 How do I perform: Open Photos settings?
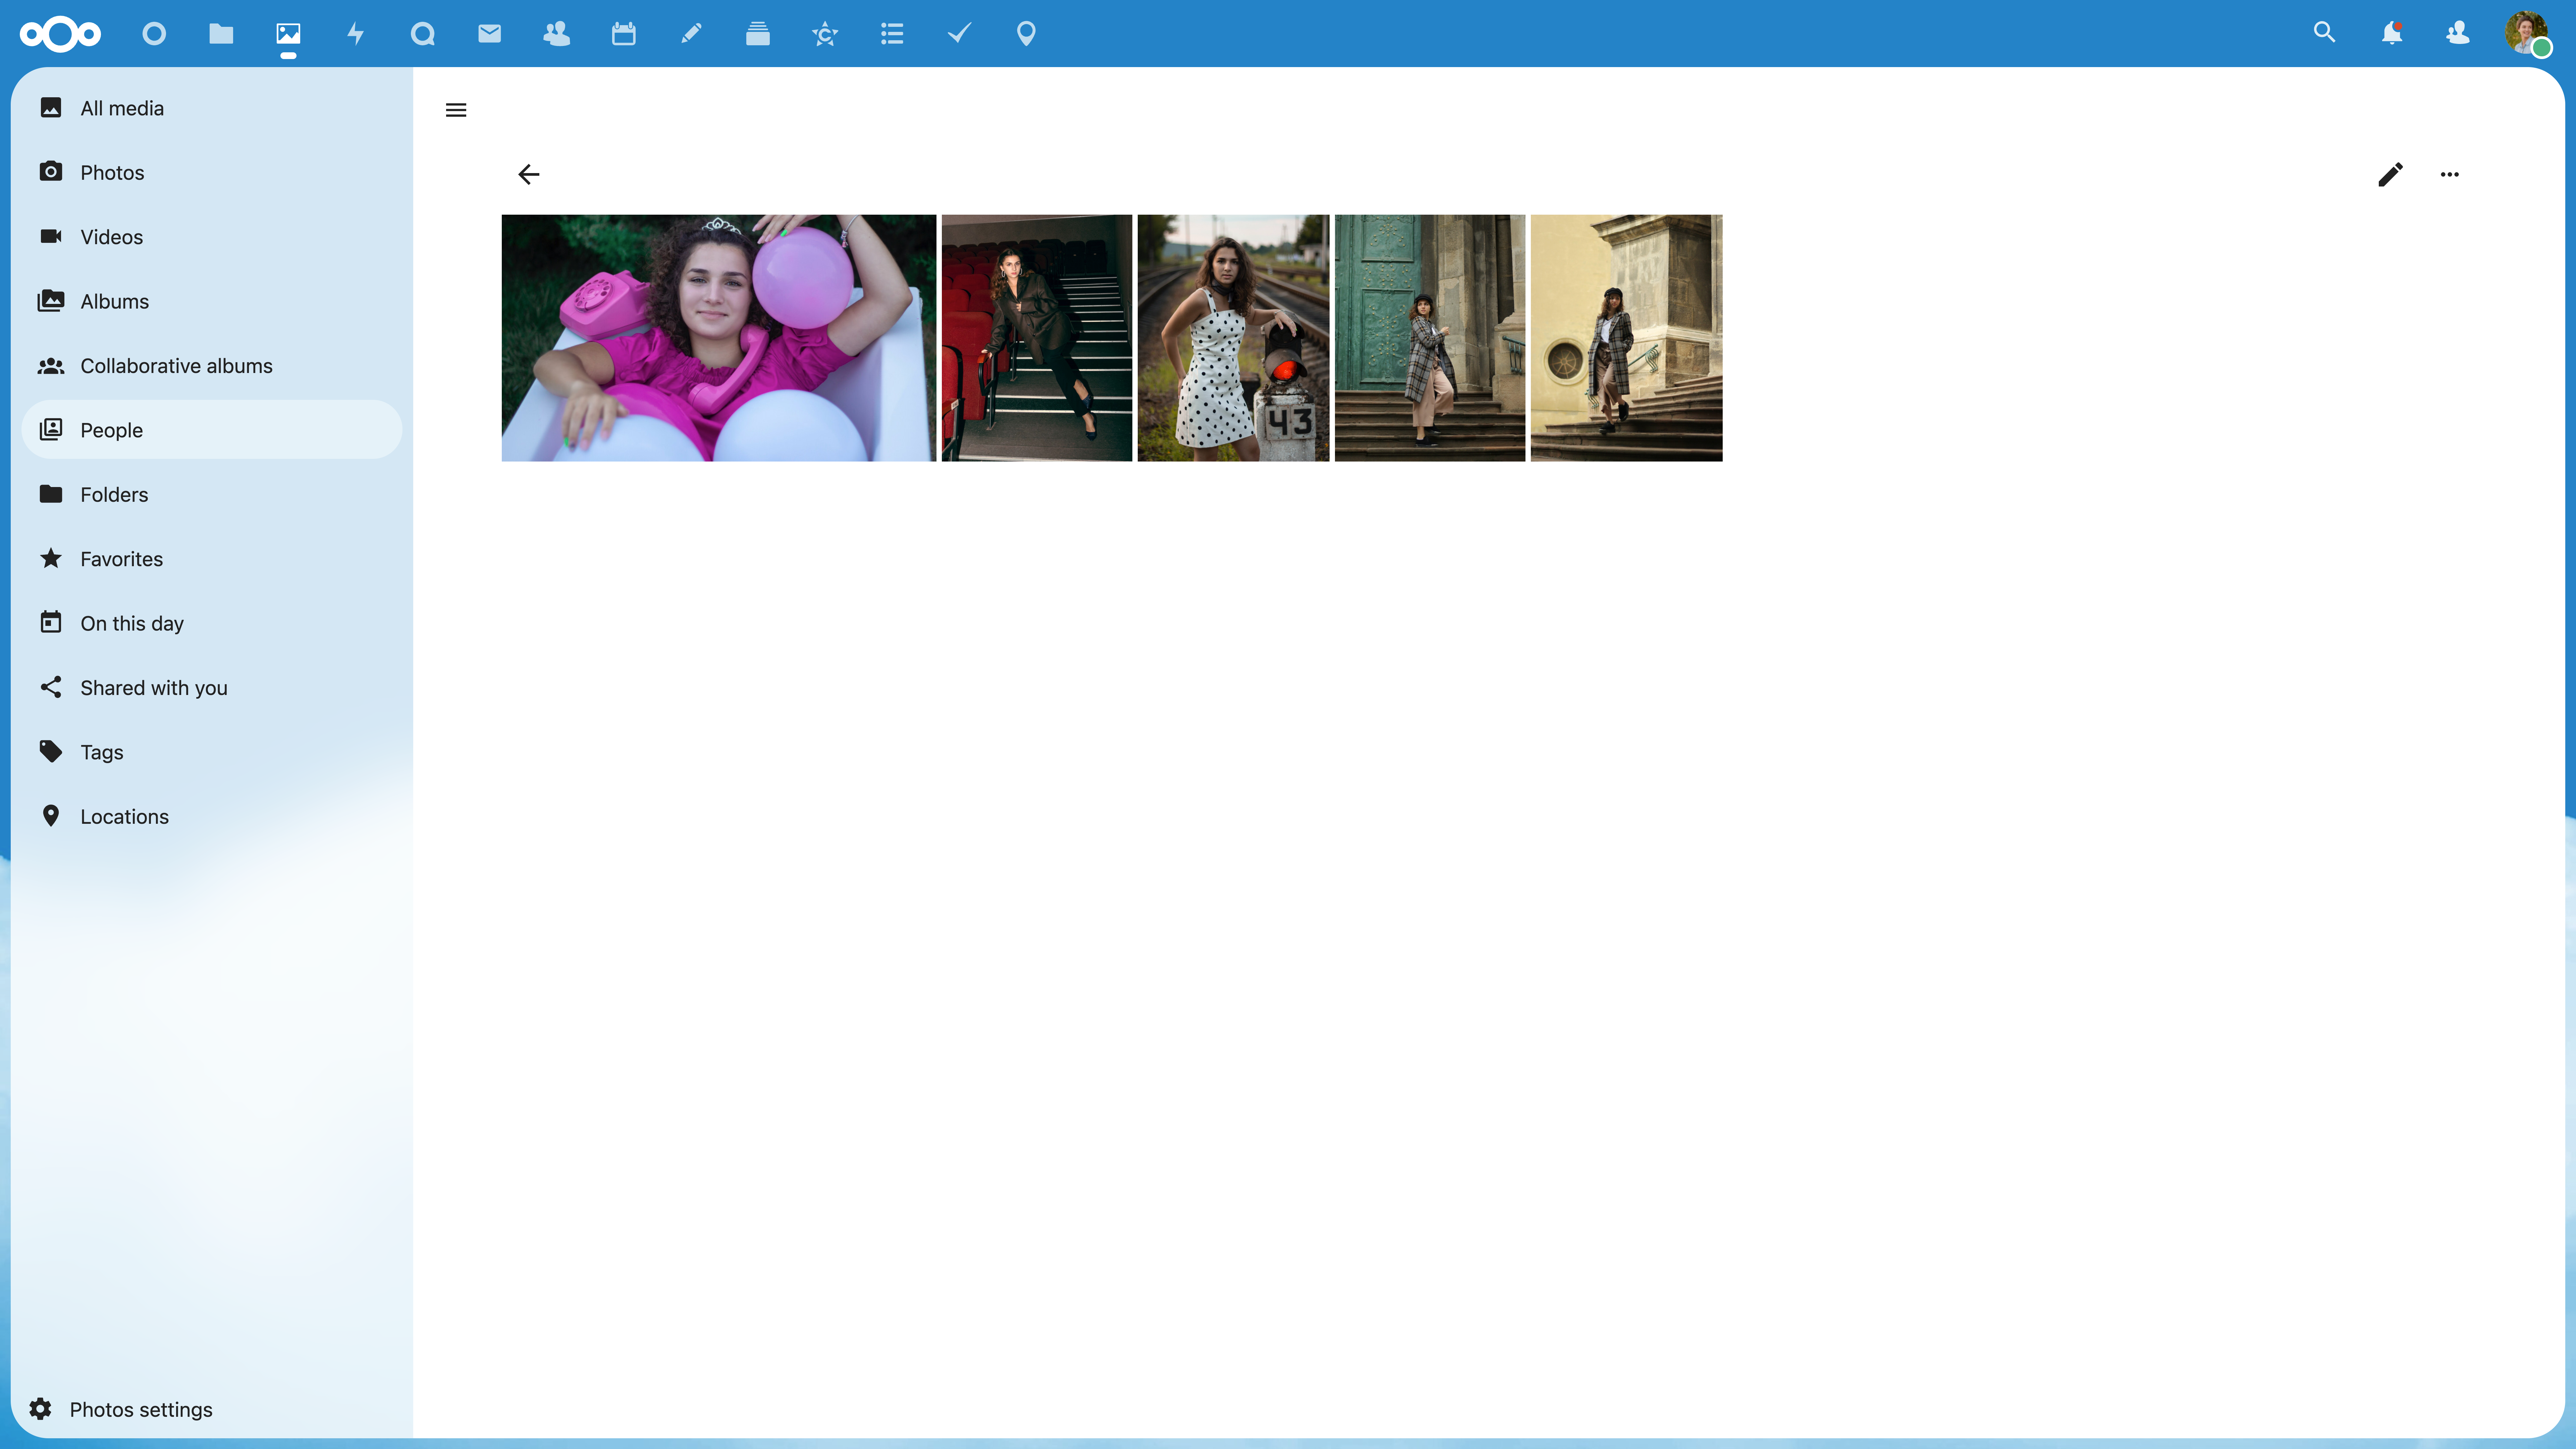click(x=212, y=1409)
